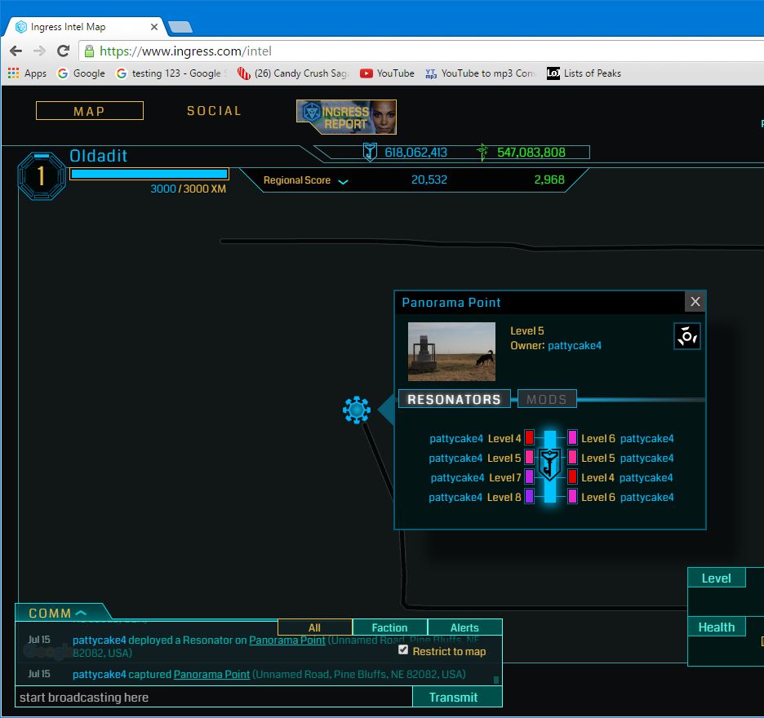Open the YouTube bookmark
Image resolution: width=764 pixels, height=718 pixels.
point(387,73)
